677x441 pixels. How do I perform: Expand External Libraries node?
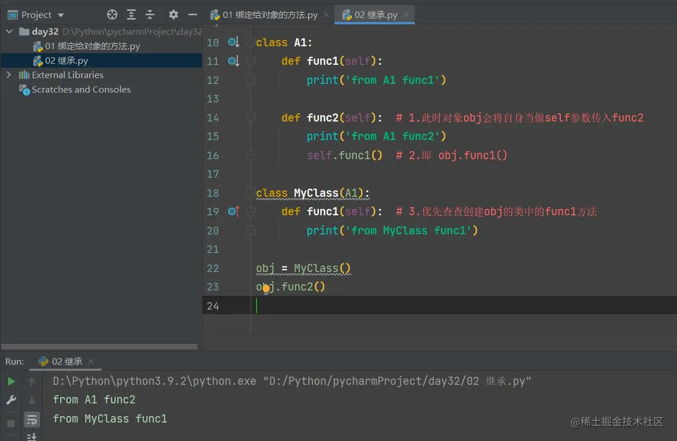(9, 75)
